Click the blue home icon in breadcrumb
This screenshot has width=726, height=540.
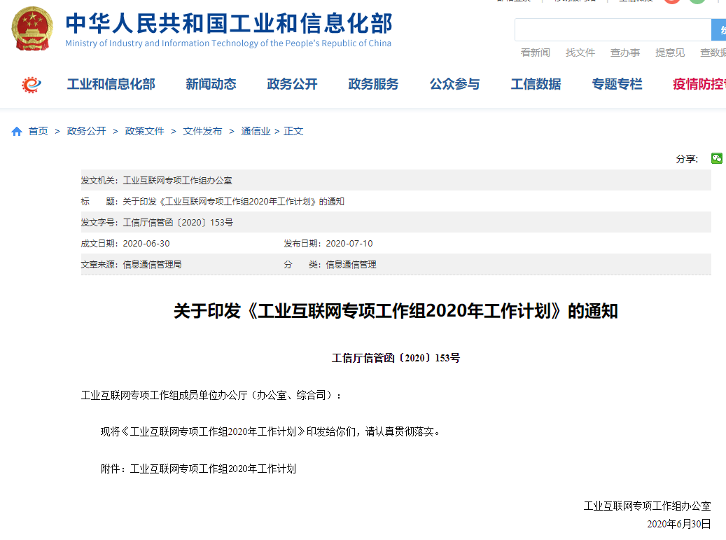click(x=17, y=132)
